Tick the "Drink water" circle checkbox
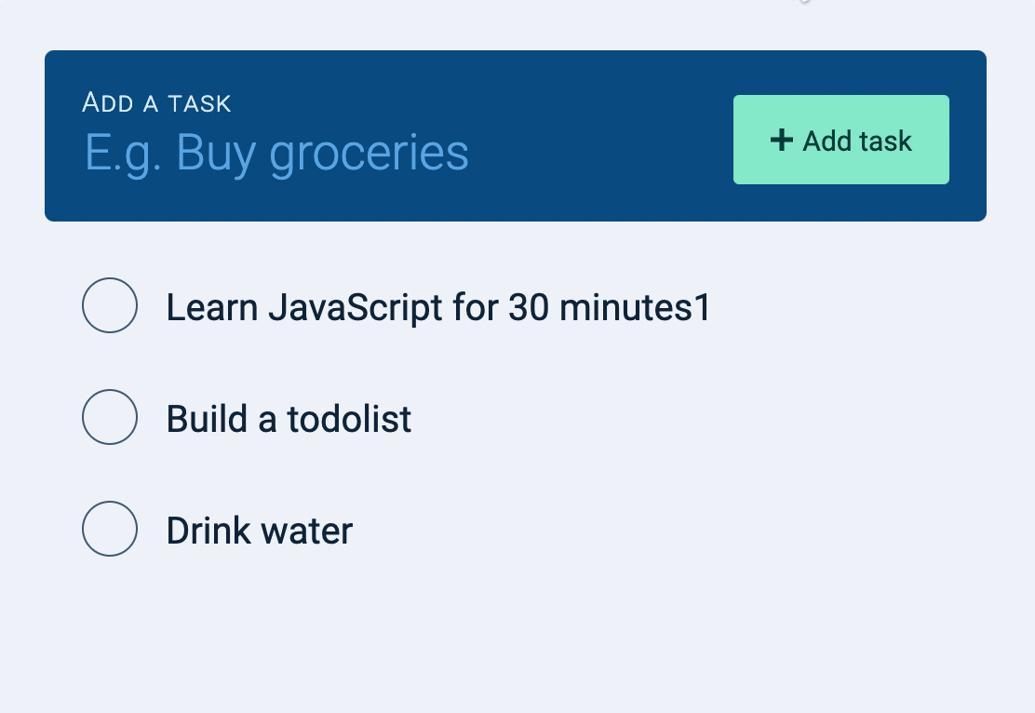Viewport: 1035px width, 713px height. 110,529
